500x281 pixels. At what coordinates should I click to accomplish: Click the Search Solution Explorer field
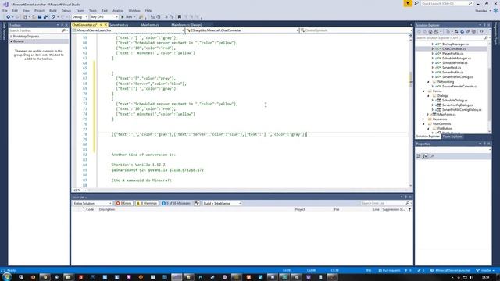pos(450,38)
